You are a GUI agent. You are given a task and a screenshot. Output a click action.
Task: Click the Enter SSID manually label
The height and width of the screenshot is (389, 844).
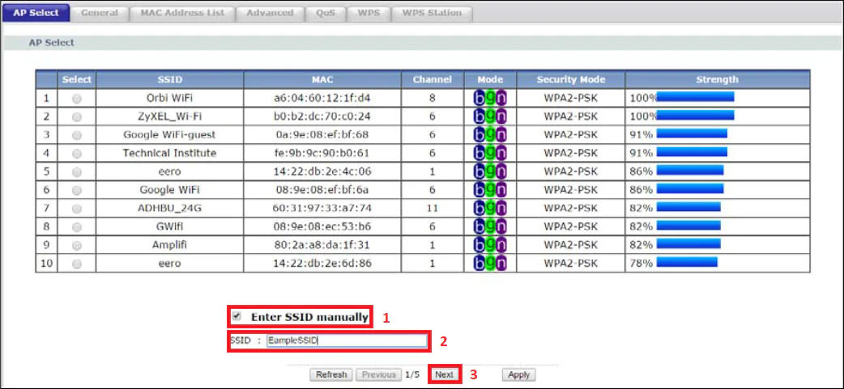tap(309, 317)
